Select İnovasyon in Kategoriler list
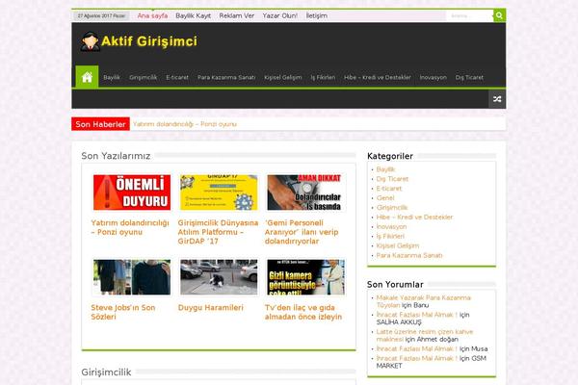The height and width of the screenshot is (385, 578). [x=391, y=227]
